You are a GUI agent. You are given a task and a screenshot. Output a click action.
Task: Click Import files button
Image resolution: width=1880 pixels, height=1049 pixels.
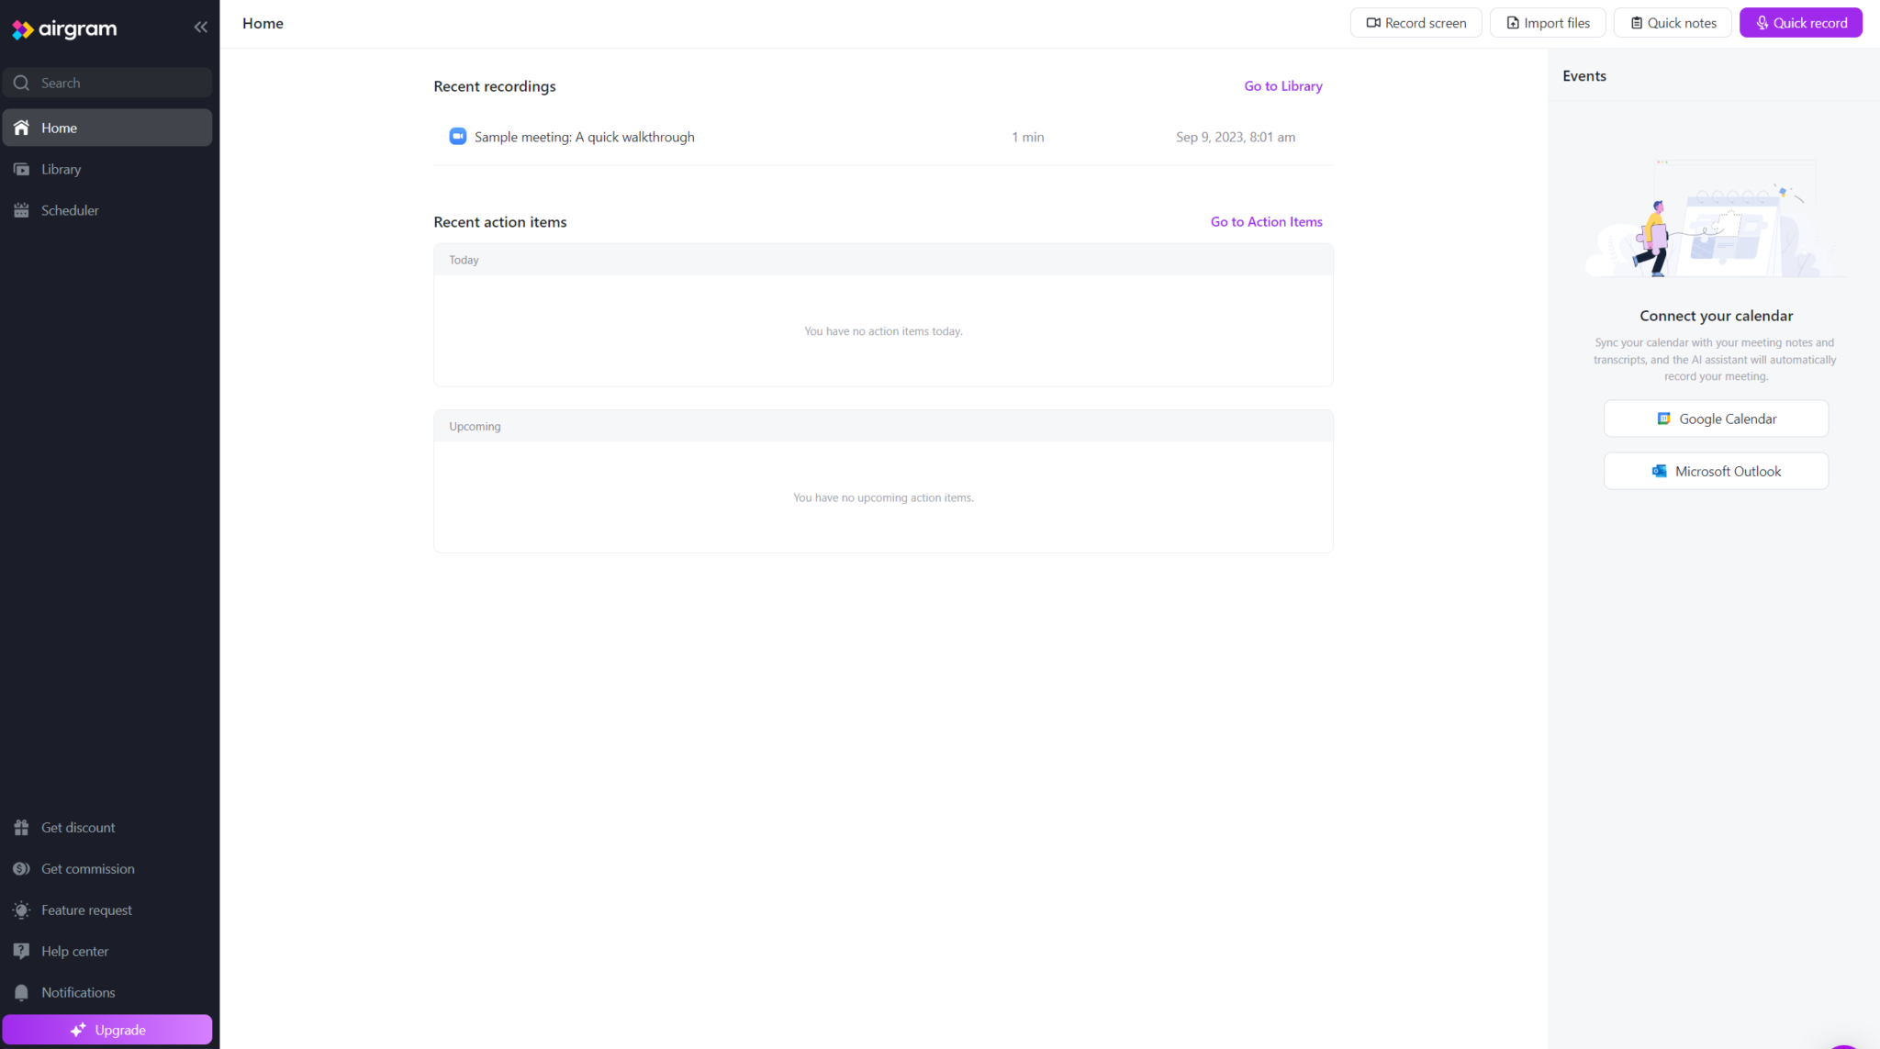point(1547,23)
